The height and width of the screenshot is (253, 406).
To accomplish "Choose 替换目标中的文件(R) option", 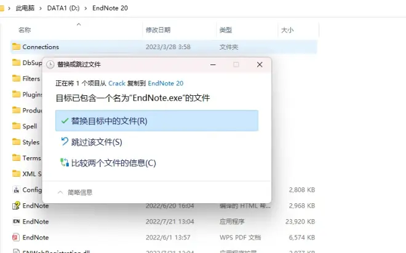I will (x=157, y=121).
